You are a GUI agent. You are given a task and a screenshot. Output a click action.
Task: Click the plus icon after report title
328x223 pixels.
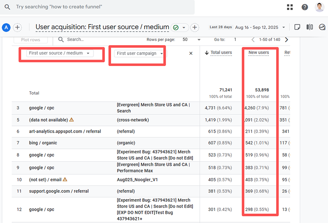click(195, 27)
